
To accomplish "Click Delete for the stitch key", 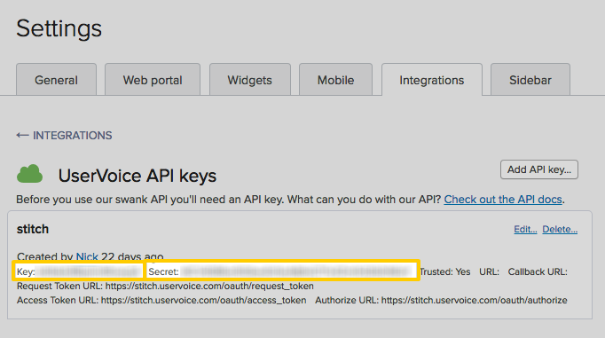I will (x=560, y=229).
